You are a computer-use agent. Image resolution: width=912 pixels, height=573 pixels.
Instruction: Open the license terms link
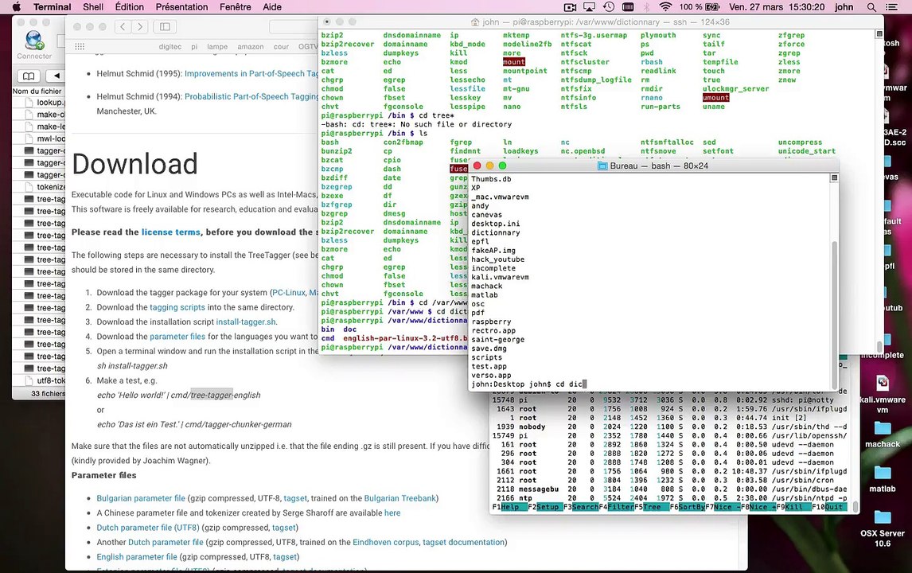(170, 232)
